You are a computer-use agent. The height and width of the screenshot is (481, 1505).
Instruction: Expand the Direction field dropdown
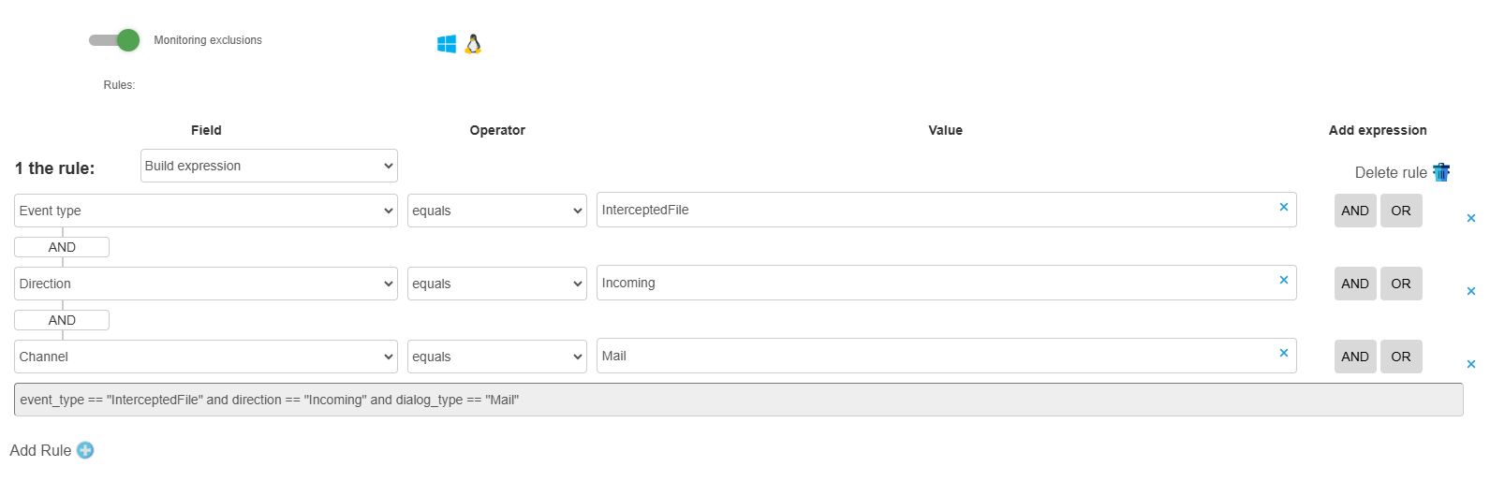tap(206, 284)
